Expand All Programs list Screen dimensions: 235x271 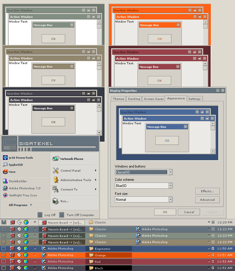20,205
